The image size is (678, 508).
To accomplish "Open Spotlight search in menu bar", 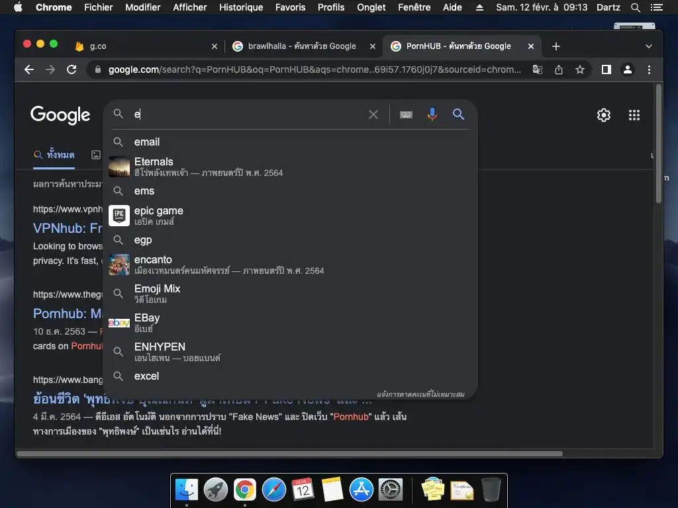I will tap(635, 7).
